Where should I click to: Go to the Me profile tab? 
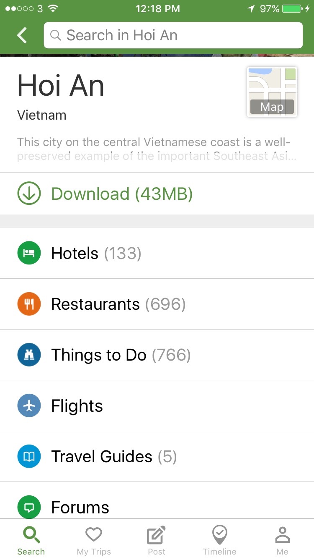pos(282,541)
